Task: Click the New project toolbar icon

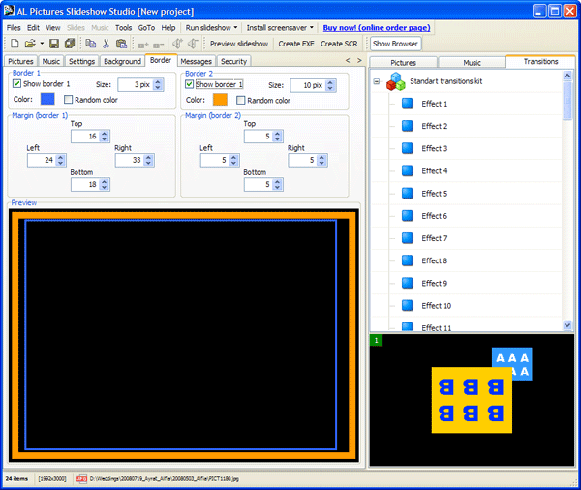Action: point(15,44)
